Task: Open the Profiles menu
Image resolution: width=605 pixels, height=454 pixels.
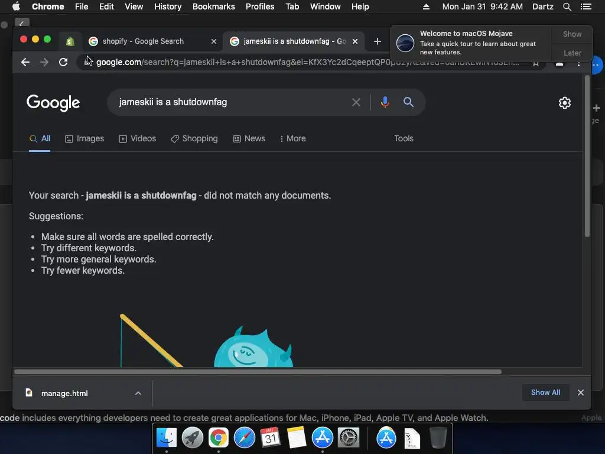Action: coord(260,7)
